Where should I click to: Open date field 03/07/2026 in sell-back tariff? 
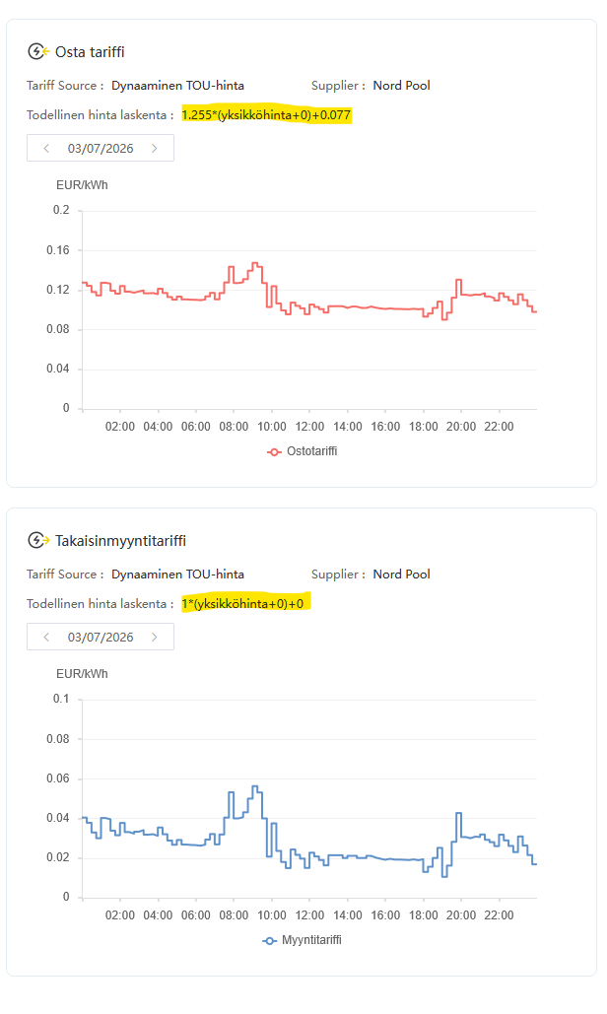[101, 637]
